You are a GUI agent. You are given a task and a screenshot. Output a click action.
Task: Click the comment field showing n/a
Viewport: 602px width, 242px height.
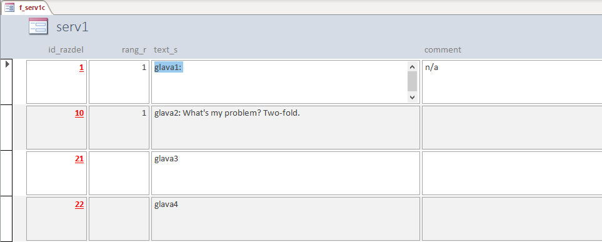[x=512, y=82]
